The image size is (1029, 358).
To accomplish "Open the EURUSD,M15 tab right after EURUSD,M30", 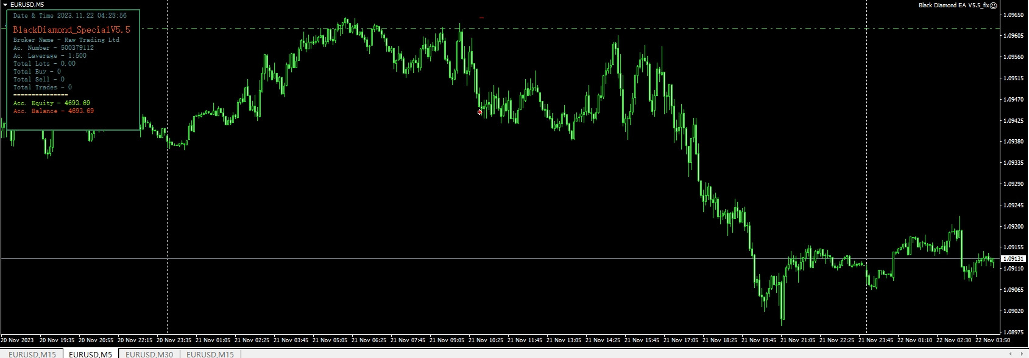I will [x=210, y=354].
